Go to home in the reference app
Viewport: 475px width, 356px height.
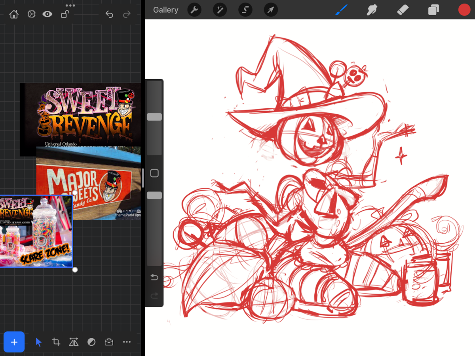(x=14, y=15)
